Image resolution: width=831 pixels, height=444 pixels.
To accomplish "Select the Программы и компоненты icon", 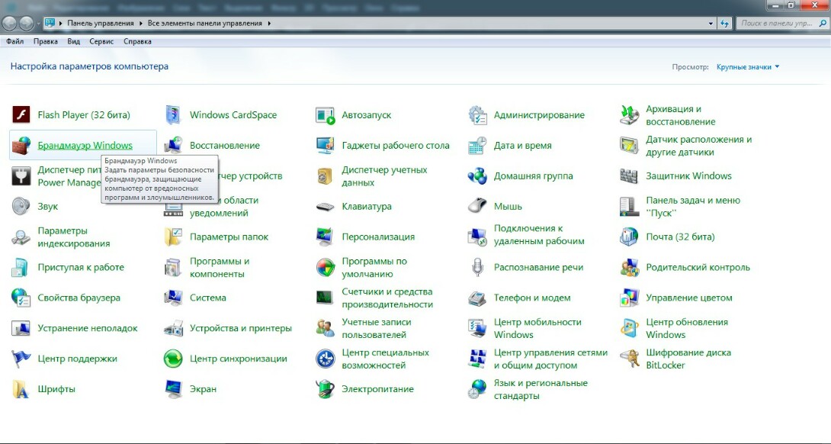I will pyautogui.click(x=173, y=267).
